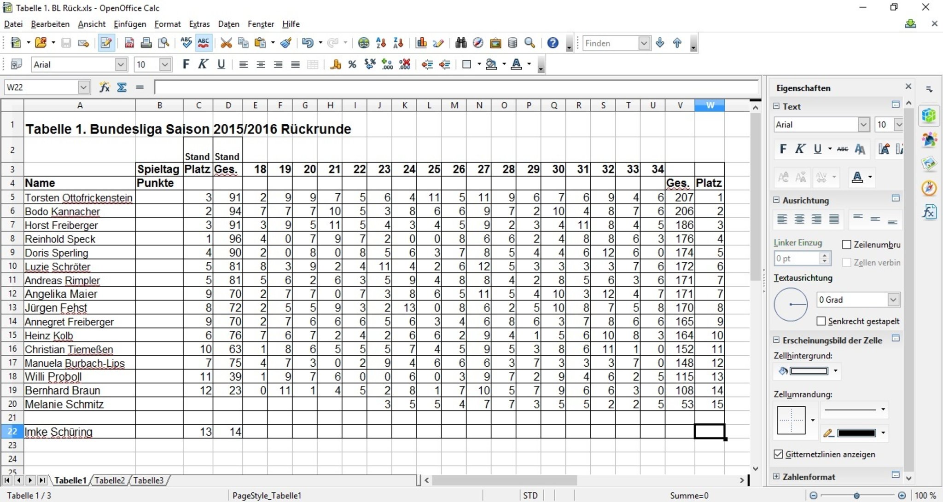
Task: Click the Format Paintbrush icon
Action: (x=286, y=43)
